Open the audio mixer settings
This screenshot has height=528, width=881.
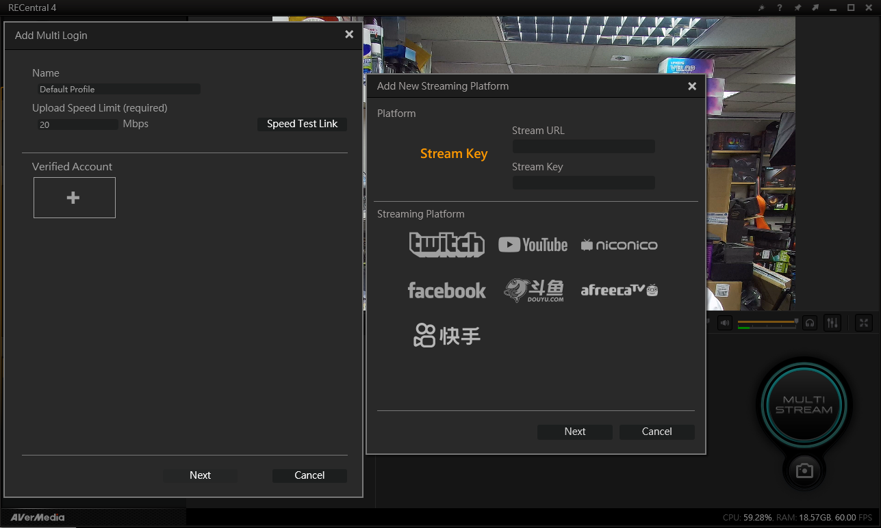(x=832, y=323)
